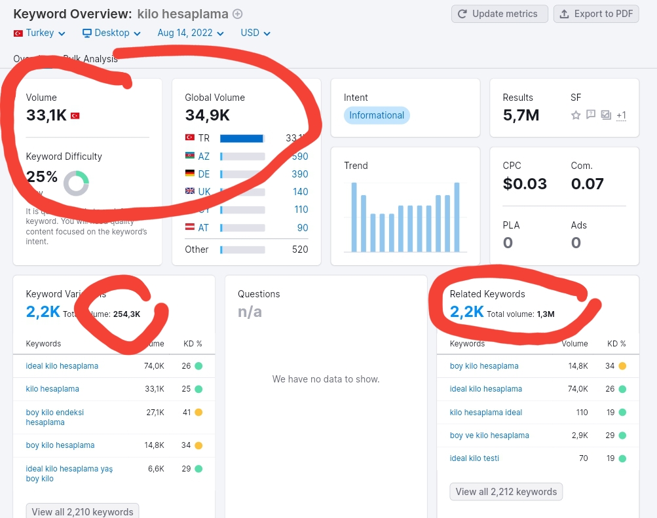
Task: Click the image SERP feature icon
Action: [606, 115]
